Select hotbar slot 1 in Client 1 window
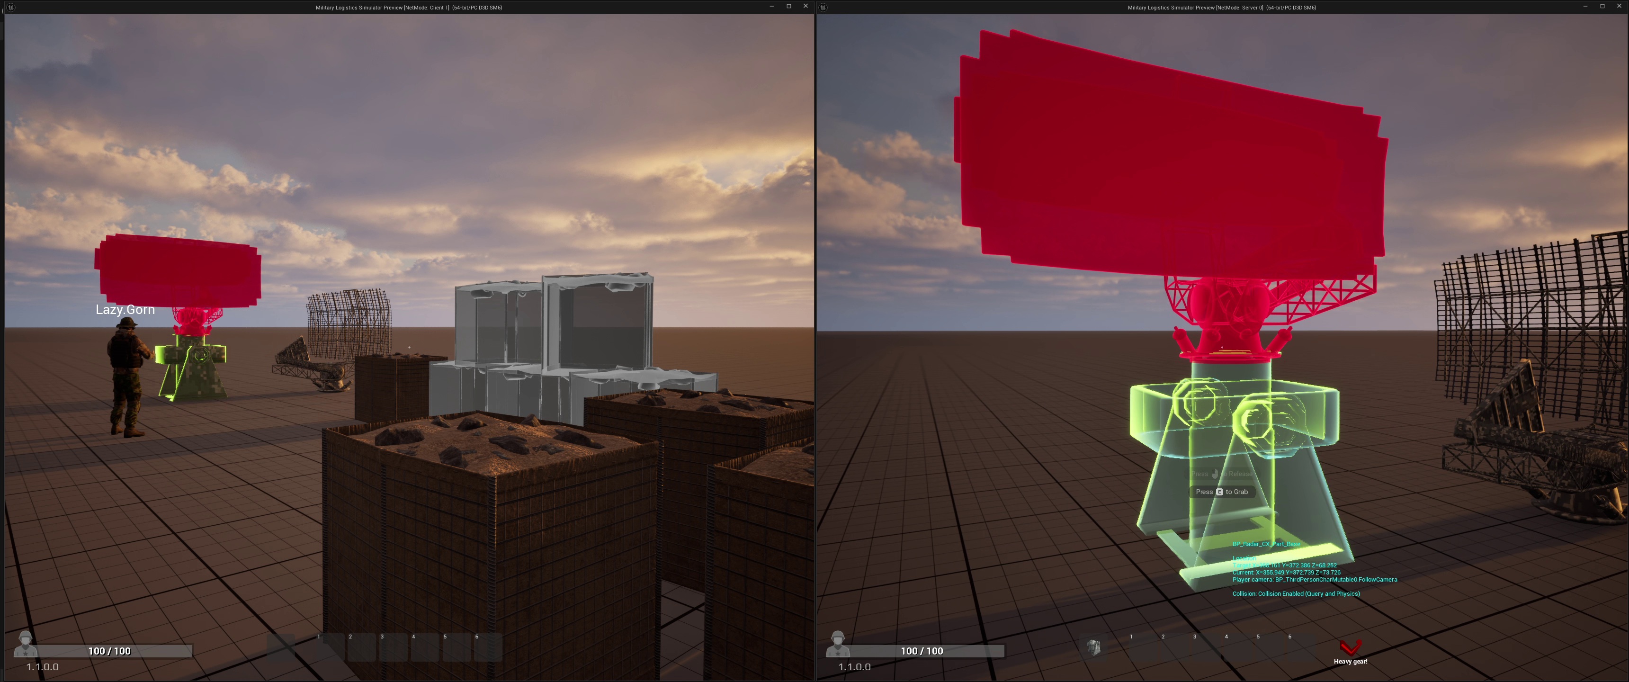Screen dimensions: 1629x682 coord(330,648)
